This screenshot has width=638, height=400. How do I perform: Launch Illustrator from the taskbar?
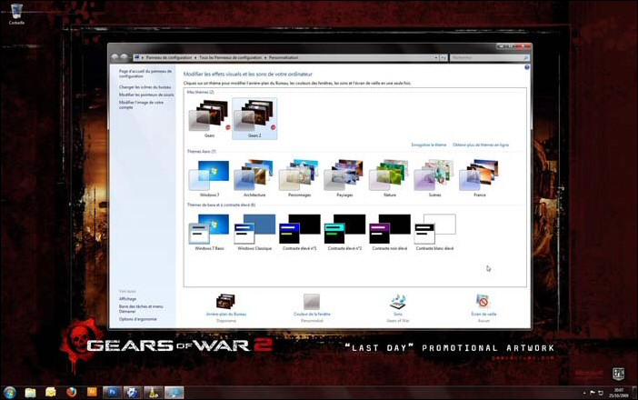(x=92, y=392)
